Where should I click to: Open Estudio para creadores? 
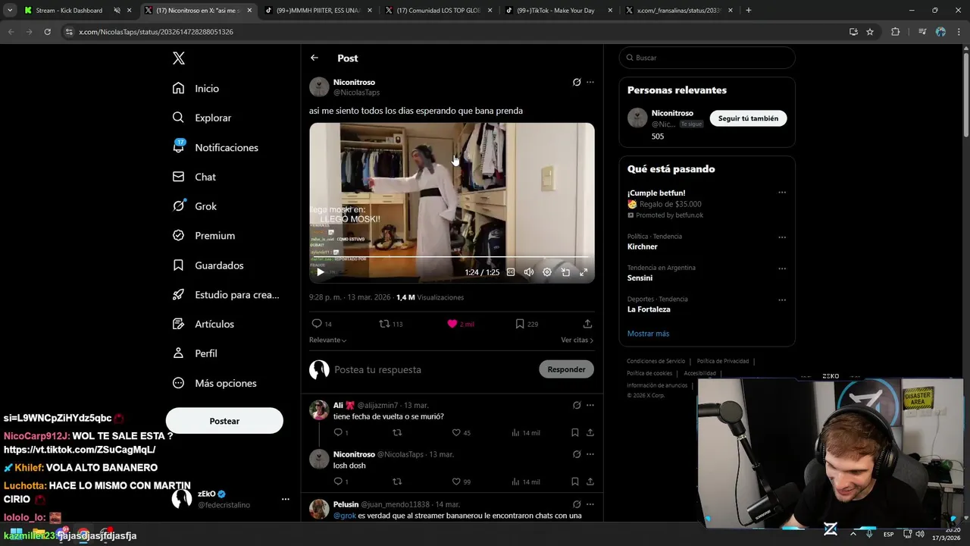click(x=226, y=295)
